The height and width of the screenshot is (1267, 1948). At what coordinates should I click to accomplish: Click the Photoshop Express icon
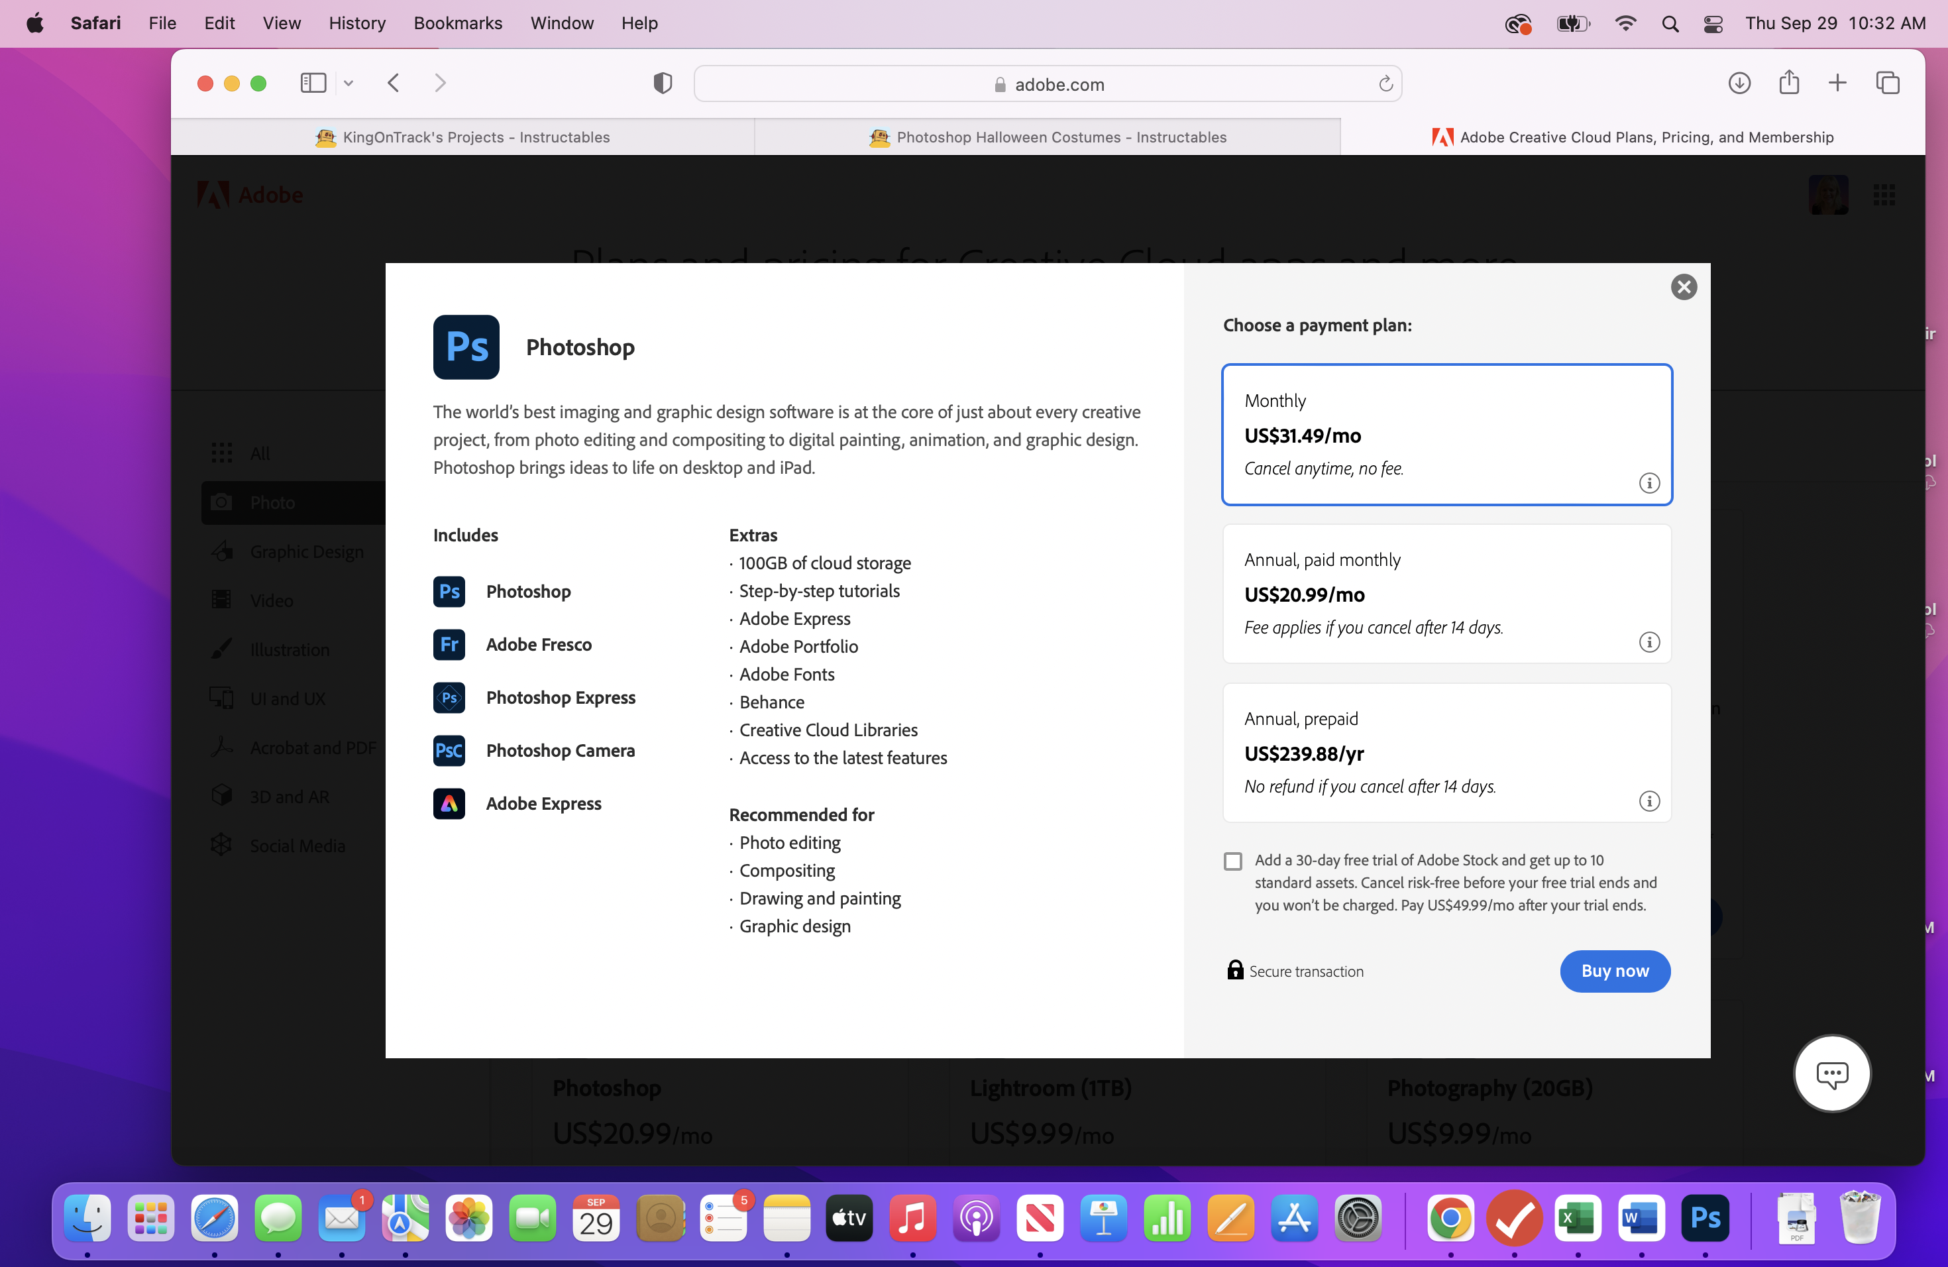coord(447,697)
